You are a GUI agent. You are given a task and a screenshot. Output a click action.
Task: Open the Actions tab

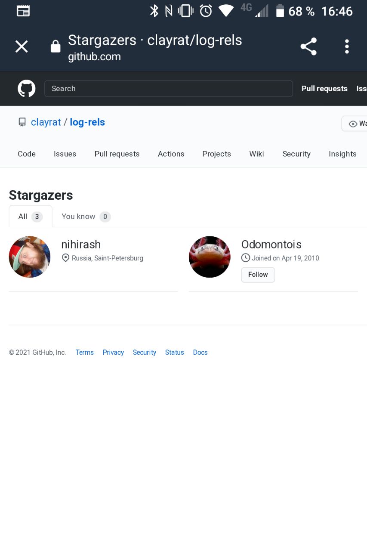171,154
